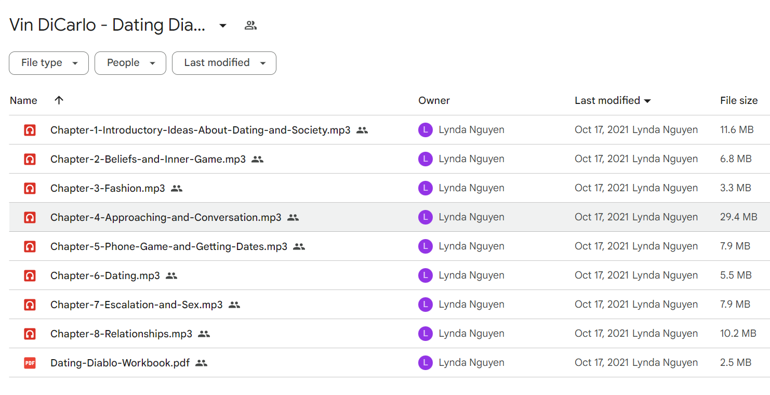Open the Last modified column header dropdown
Image resolution: width=770 pixels, height=395 pixels.
(613, 100)
